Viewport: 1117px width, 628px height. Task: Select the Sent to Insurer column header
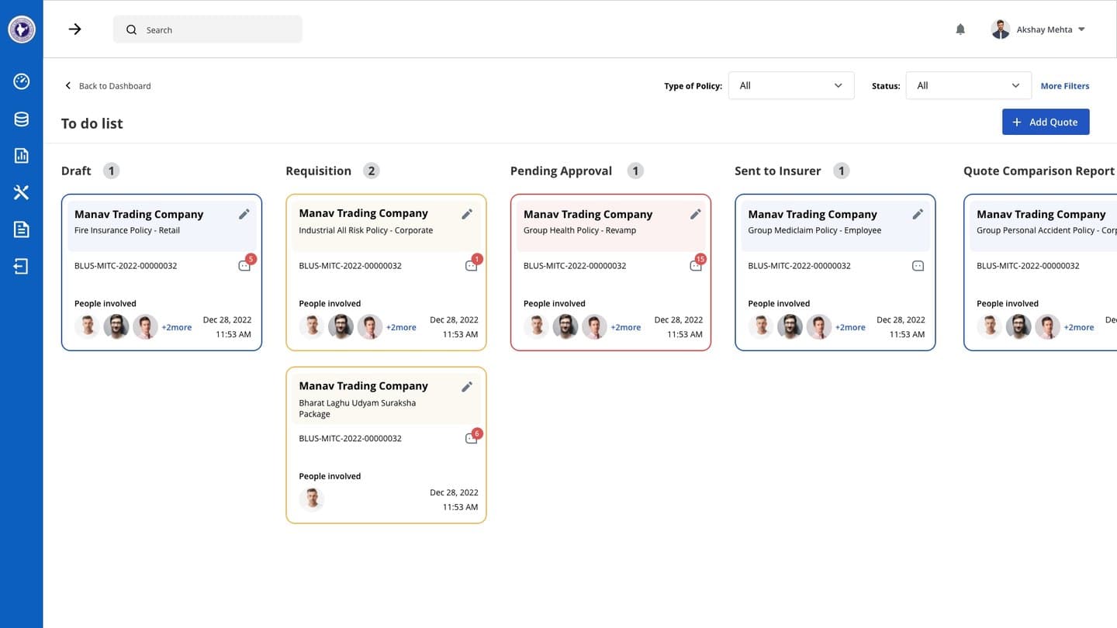777,171
